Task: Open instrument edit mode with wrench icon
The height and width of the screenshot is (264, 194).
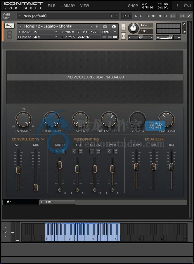Action: tap(9, 26)
